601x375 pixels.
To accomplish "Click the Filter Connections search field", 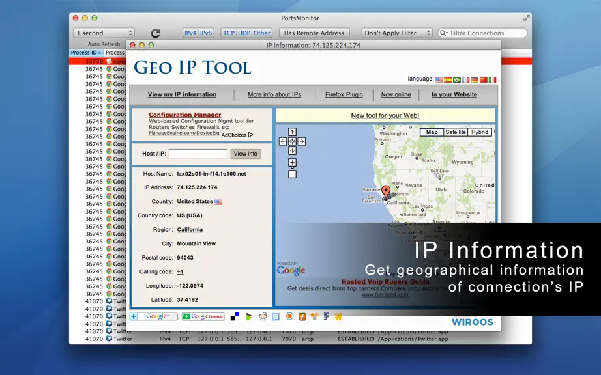I will coord(482,33).
